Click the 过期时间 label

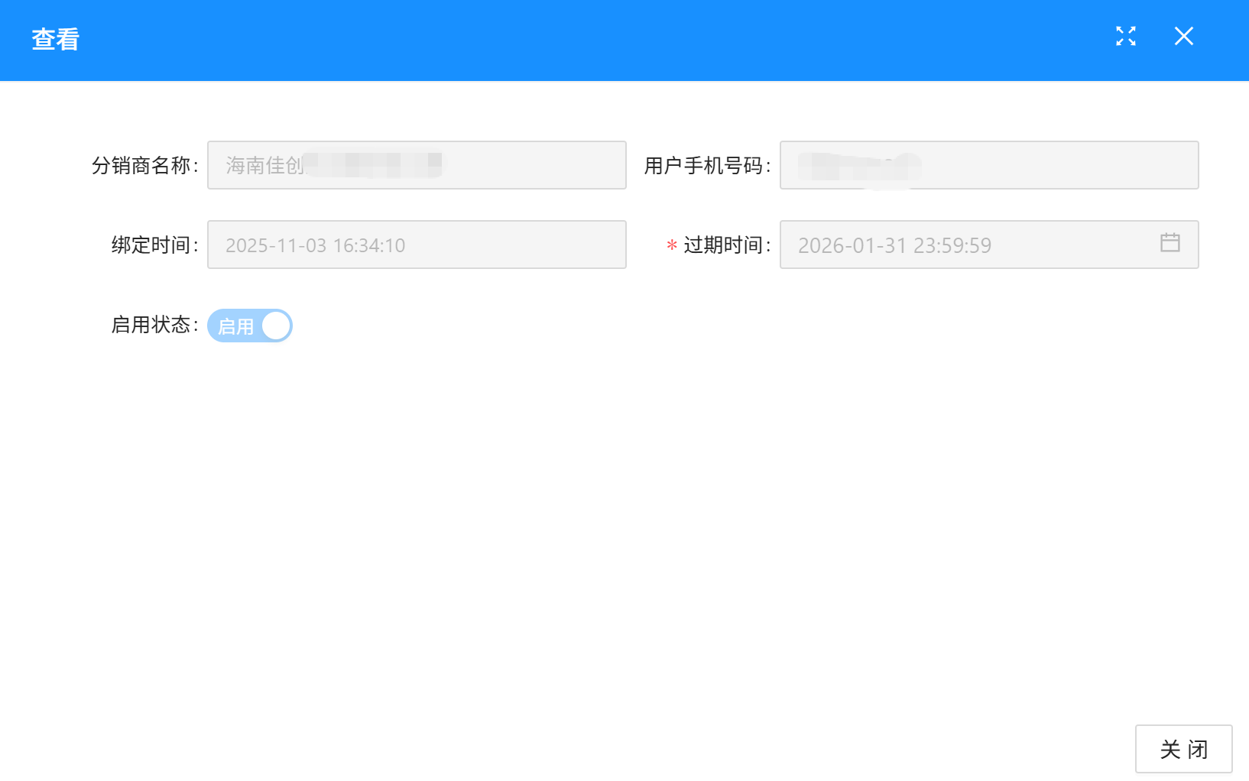[x=724, y=245]
